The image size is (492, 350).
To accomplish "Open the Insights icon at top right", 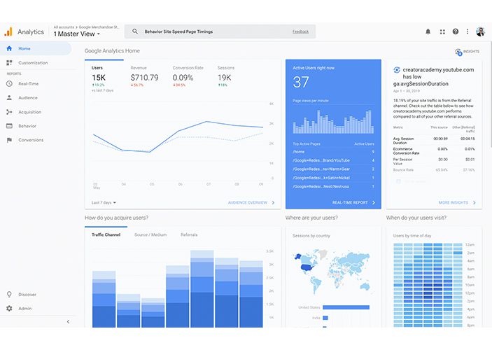I will [458, 52].
